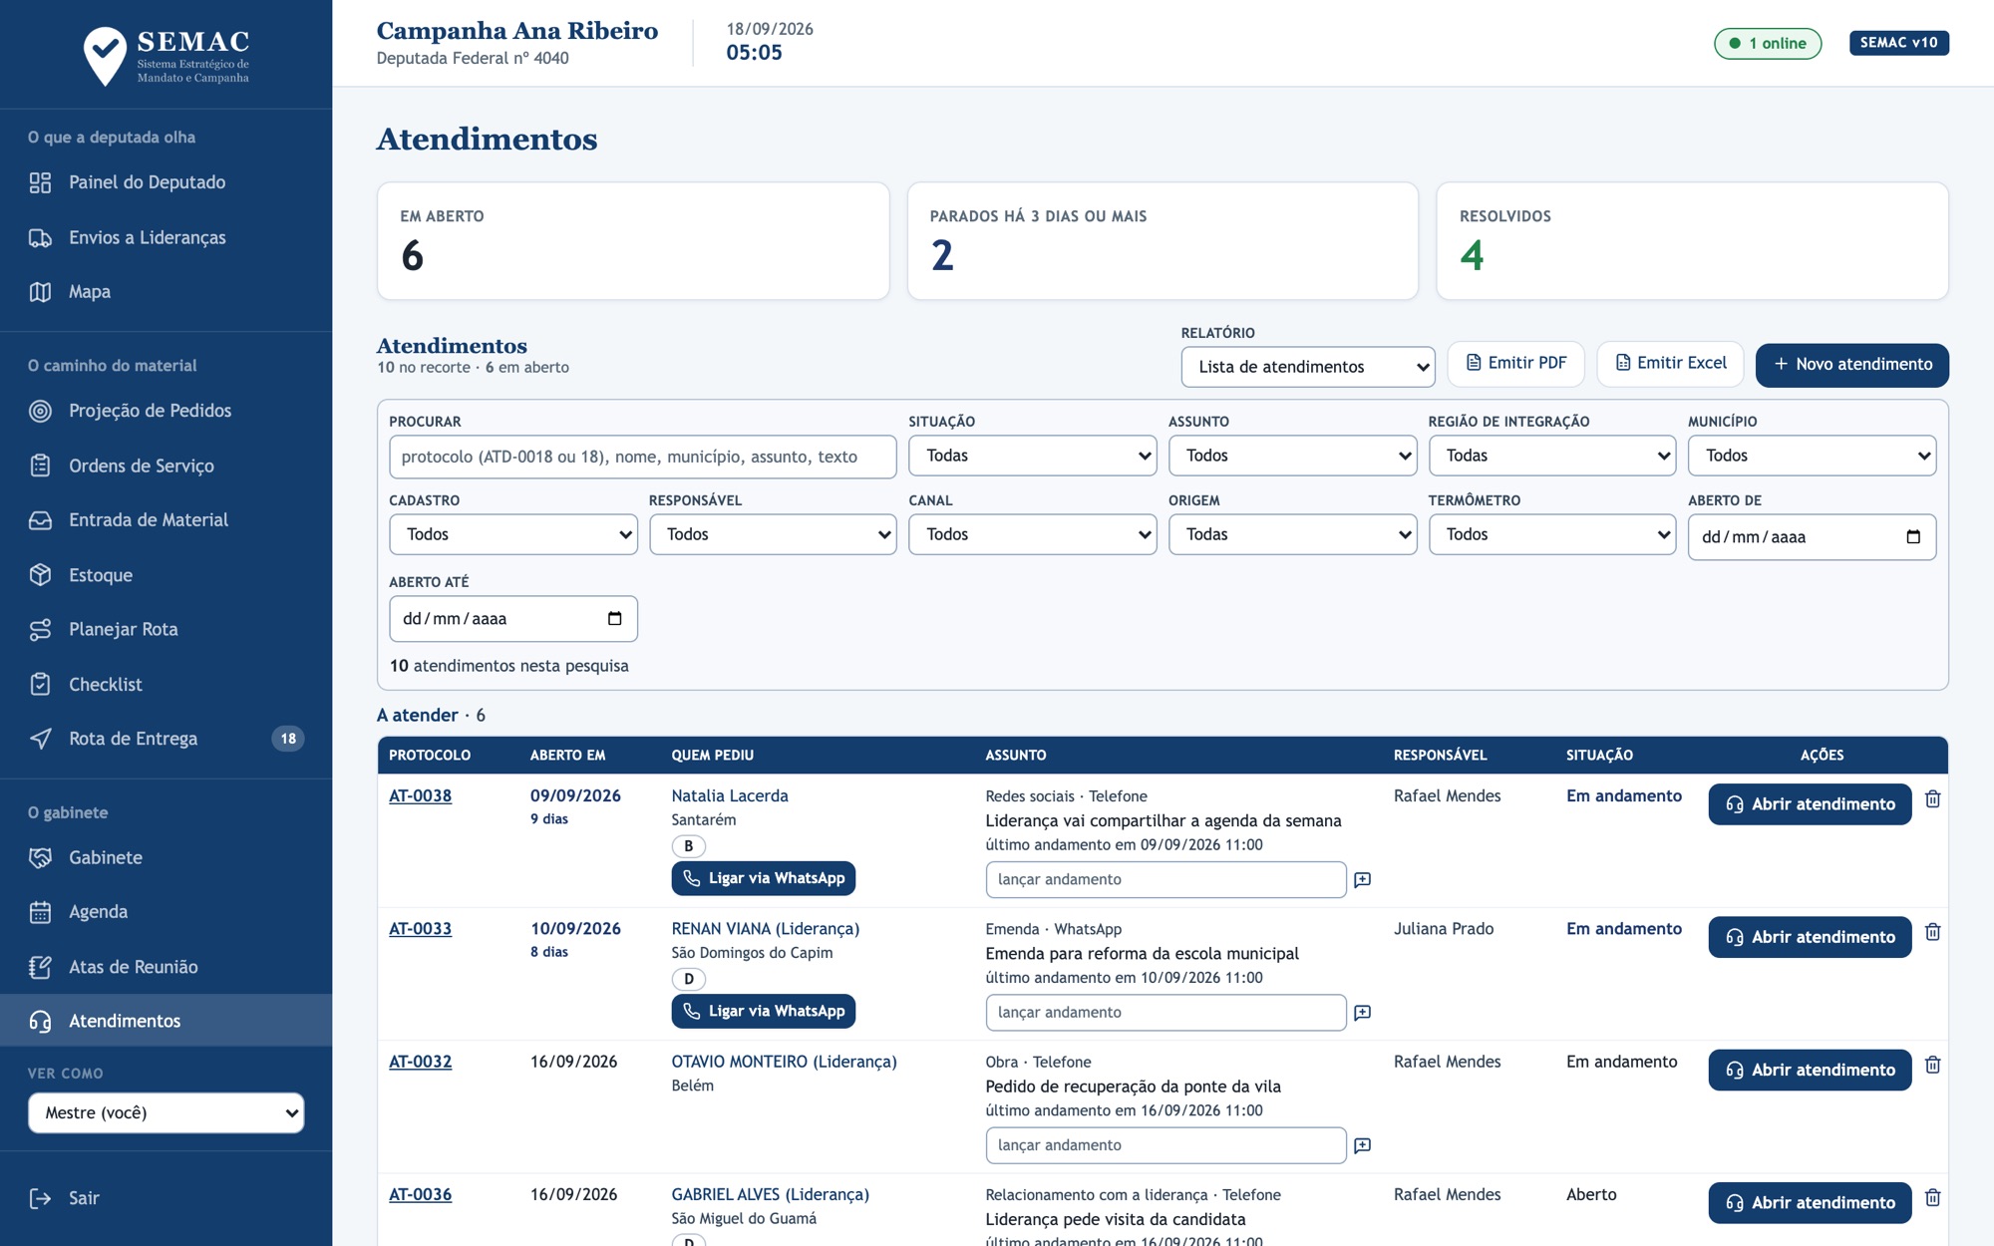Click Emitir PDF button

tap(1515, 364)
